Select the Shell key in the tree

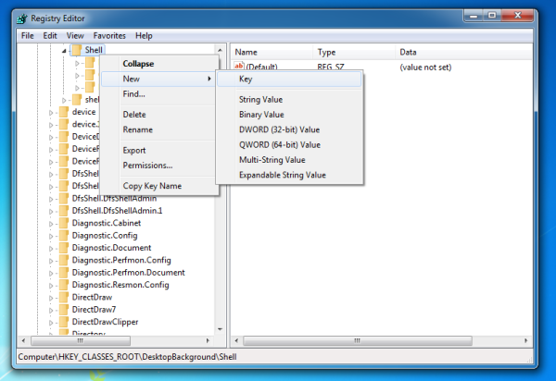pyautogui.click(x=94, y=50)
